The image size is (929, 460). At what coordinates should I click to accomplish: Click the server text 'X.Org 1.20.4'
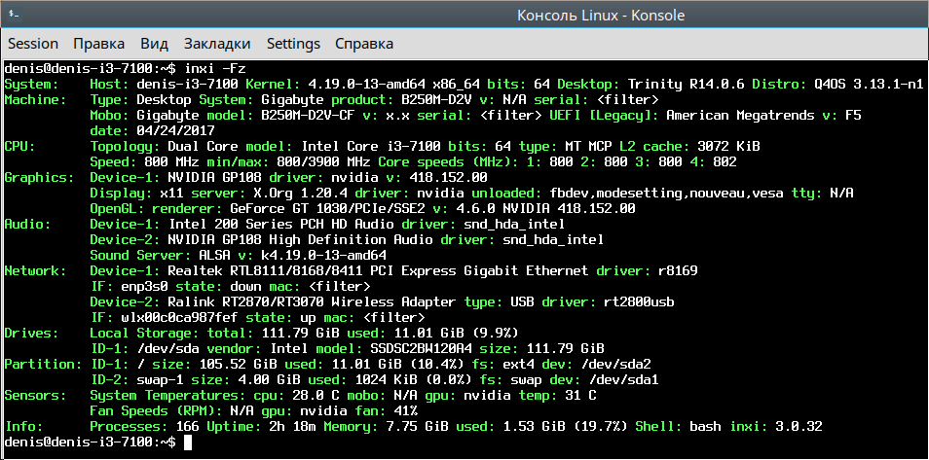(x=300, y=193)
